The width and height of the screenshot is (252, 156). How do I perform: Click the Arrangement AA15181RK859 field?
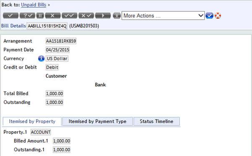tap(61, 41)
